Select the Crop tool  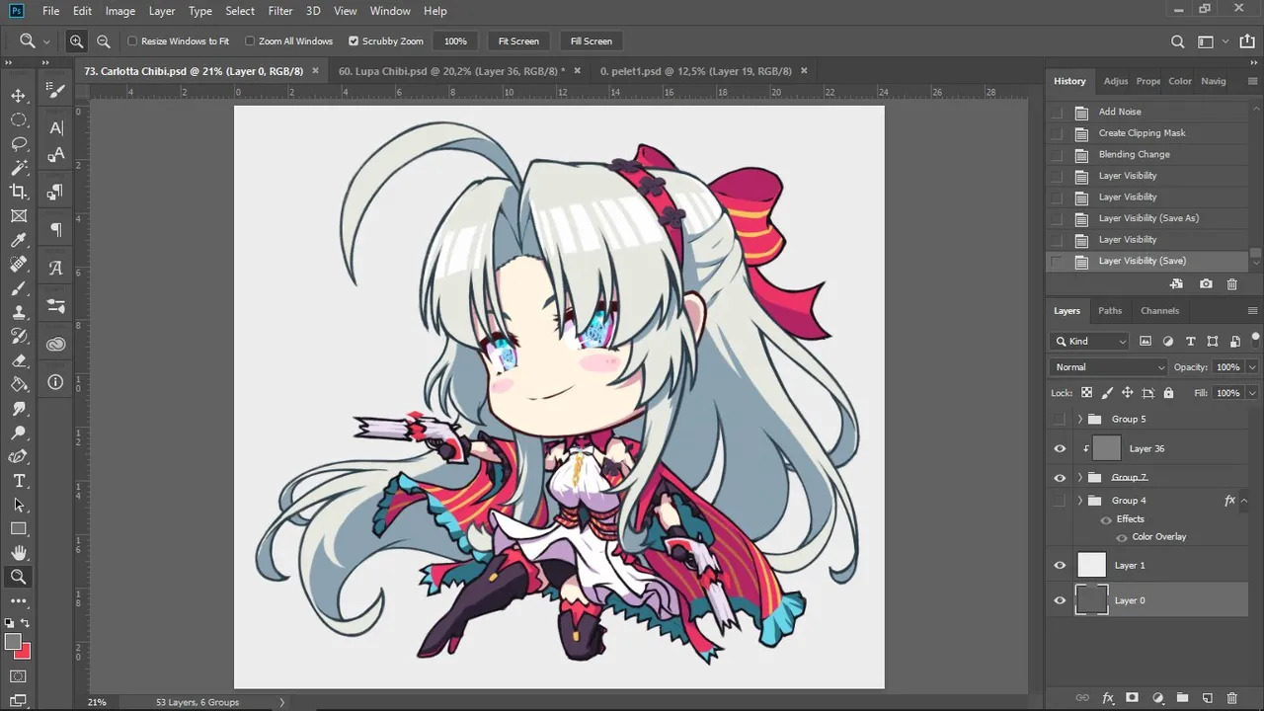point(19,192)
